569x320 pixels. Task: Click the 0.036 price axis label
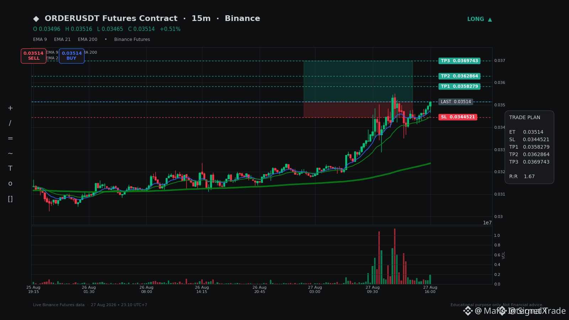(x=500, y=83)
